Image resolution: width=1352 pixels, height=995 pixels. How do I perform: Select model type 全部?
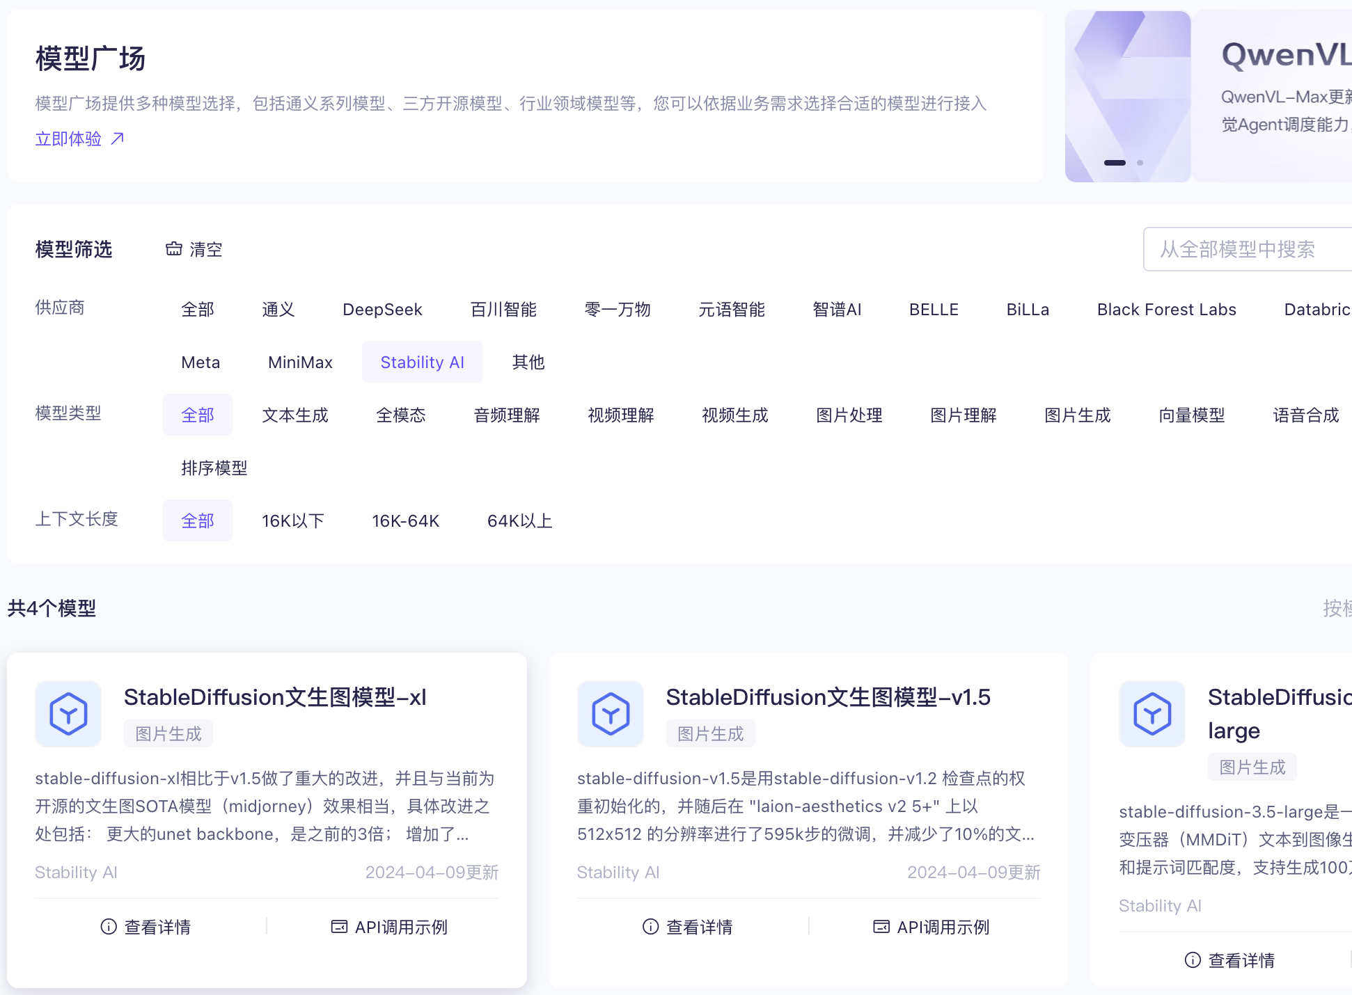pyautogui.click(x=198, y=415)
